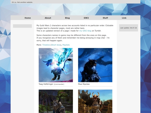This screenshot has height=113, width=151.
Task: Click the 'Last update: 06.07.26' text
Action: tap(128, 28)
